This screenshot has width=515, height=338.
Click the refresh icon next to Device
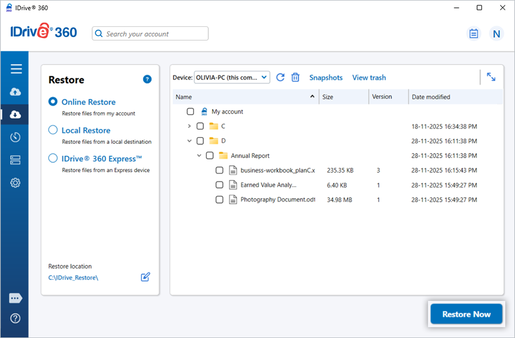[x=280, y=78]
